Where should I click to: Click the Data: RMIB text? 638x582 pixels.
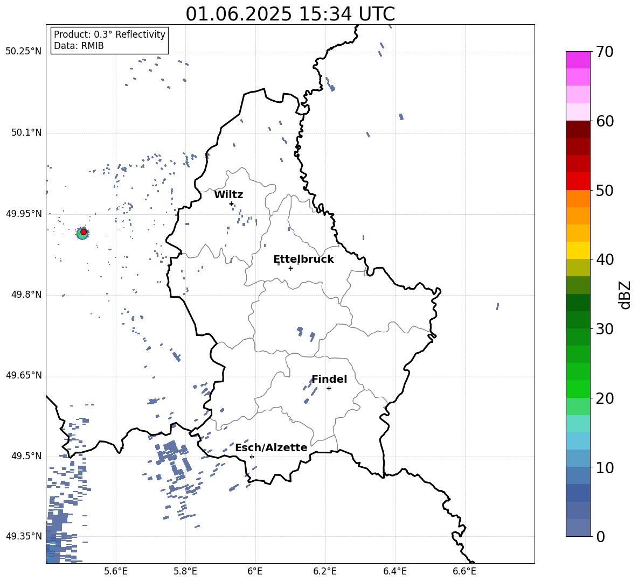pos(79,46)
